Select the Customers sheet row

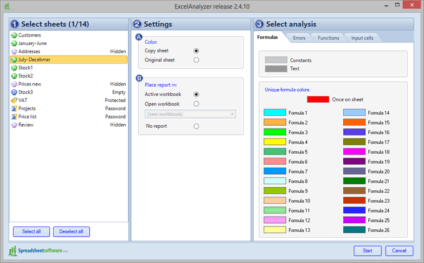tap(69, 35)
